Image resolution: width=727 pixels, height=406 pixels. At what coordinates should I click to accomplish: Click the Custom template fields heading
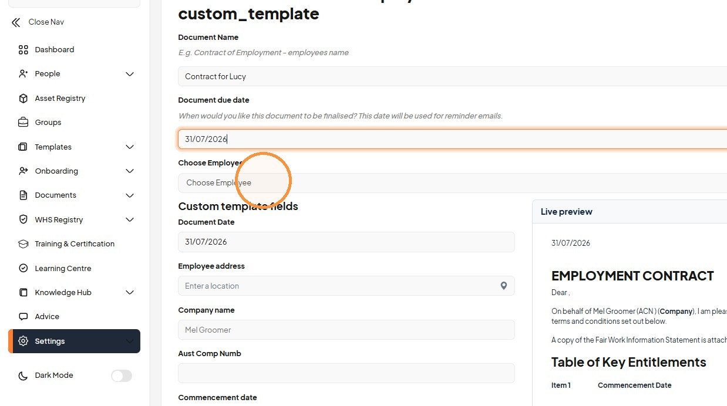238,207
